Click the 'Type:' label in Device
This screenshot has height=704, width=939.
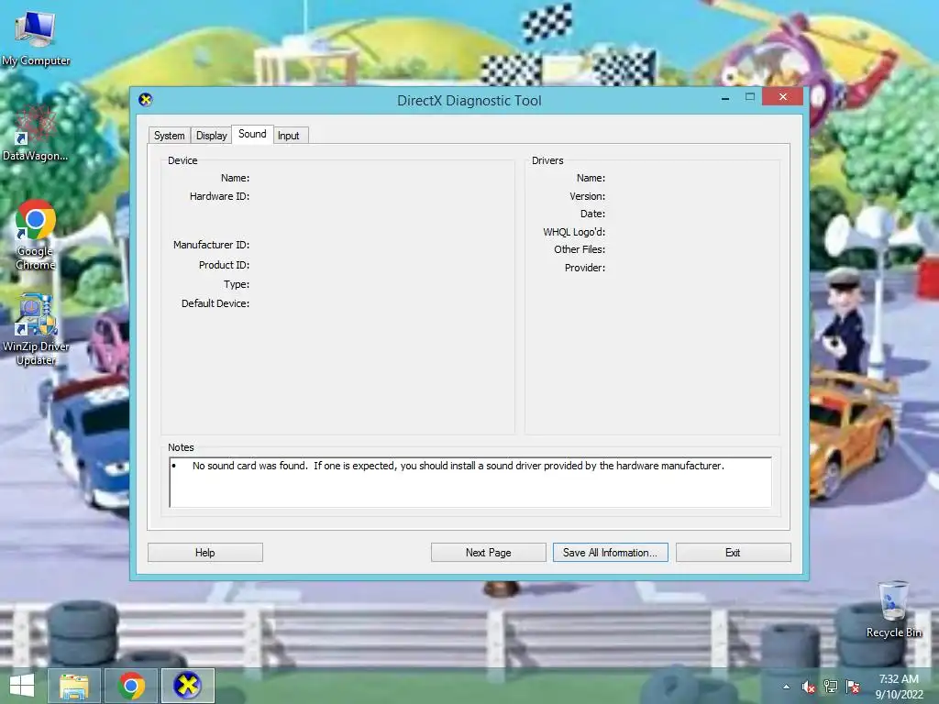[x=237, y=284]
